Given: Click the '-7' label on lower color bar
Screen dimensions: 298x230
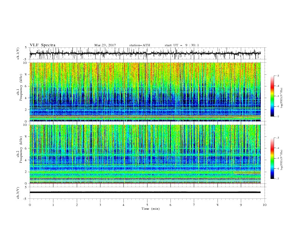Looking at the screenshot, I should tap(277, 179).
